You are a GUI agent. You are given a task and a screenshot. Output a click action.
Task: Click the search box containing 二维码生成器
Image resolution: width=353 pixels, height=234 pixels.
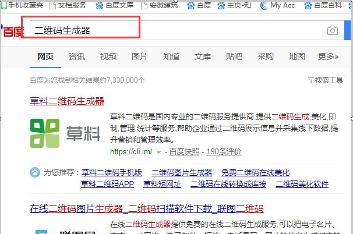coord(187,30)
